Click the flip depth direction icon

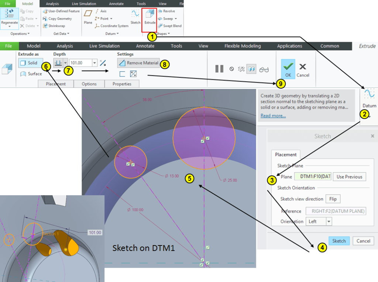pyautogui.click(x=103, y=63)
